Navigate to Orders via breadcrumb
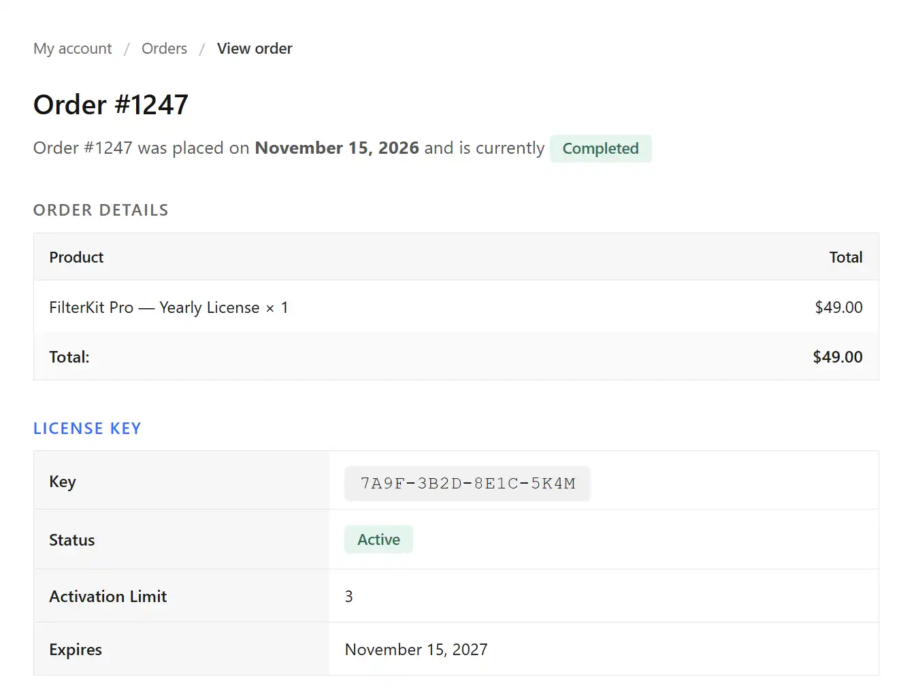 (164, 48)
